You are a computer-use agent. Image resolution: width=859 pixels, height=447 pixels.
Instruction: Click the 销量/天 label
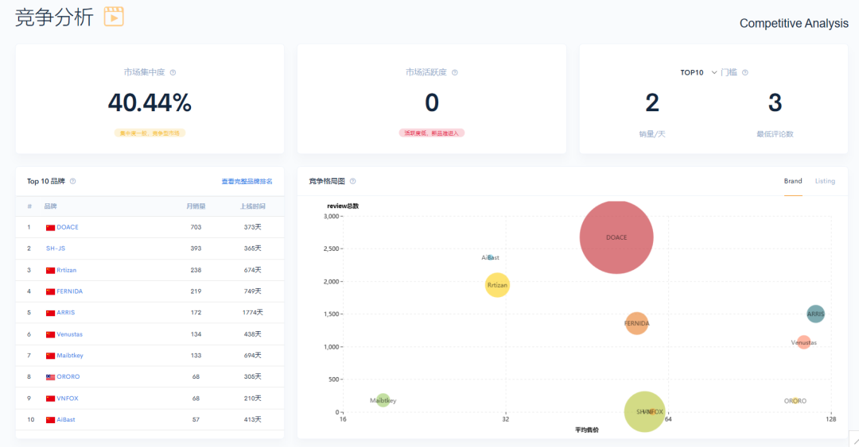pyautogui.click(x=652, y=134)
